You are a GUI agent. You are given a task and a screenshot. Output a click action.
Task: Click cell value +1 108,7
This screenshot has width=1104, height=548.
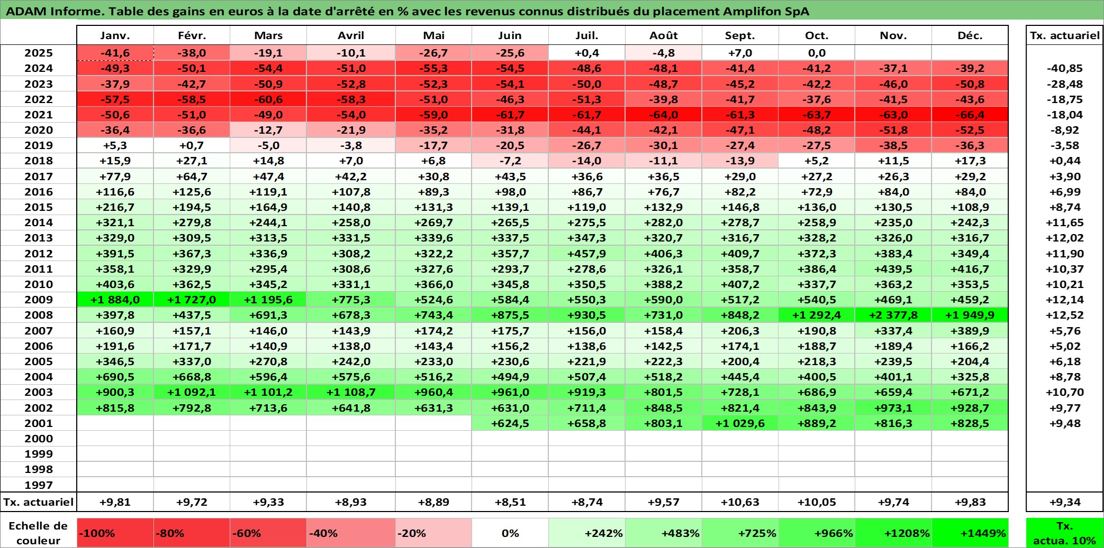point(351,392)
